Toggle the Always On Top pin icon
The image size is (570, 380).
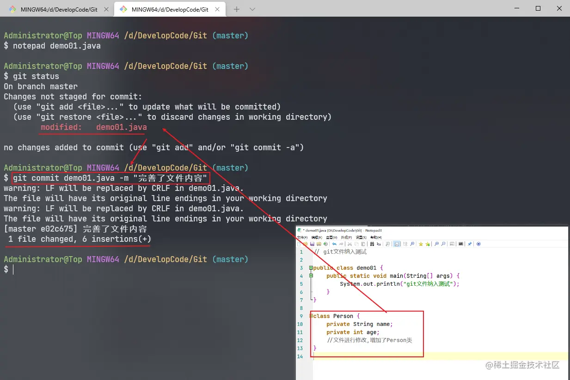point(470,244)
